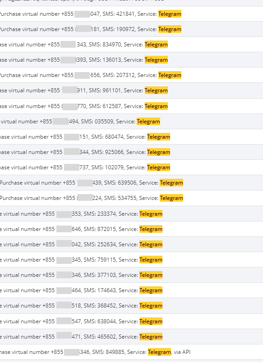The image size is (263, 362).
Task: Click Telegram label beside SMS 102079
Action: tap(158, 167)
